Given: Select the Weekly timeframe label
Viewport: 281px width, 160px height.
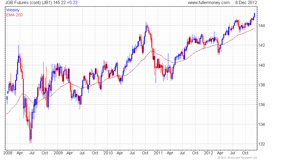Looking at the screenshot, I should (13, 10).
